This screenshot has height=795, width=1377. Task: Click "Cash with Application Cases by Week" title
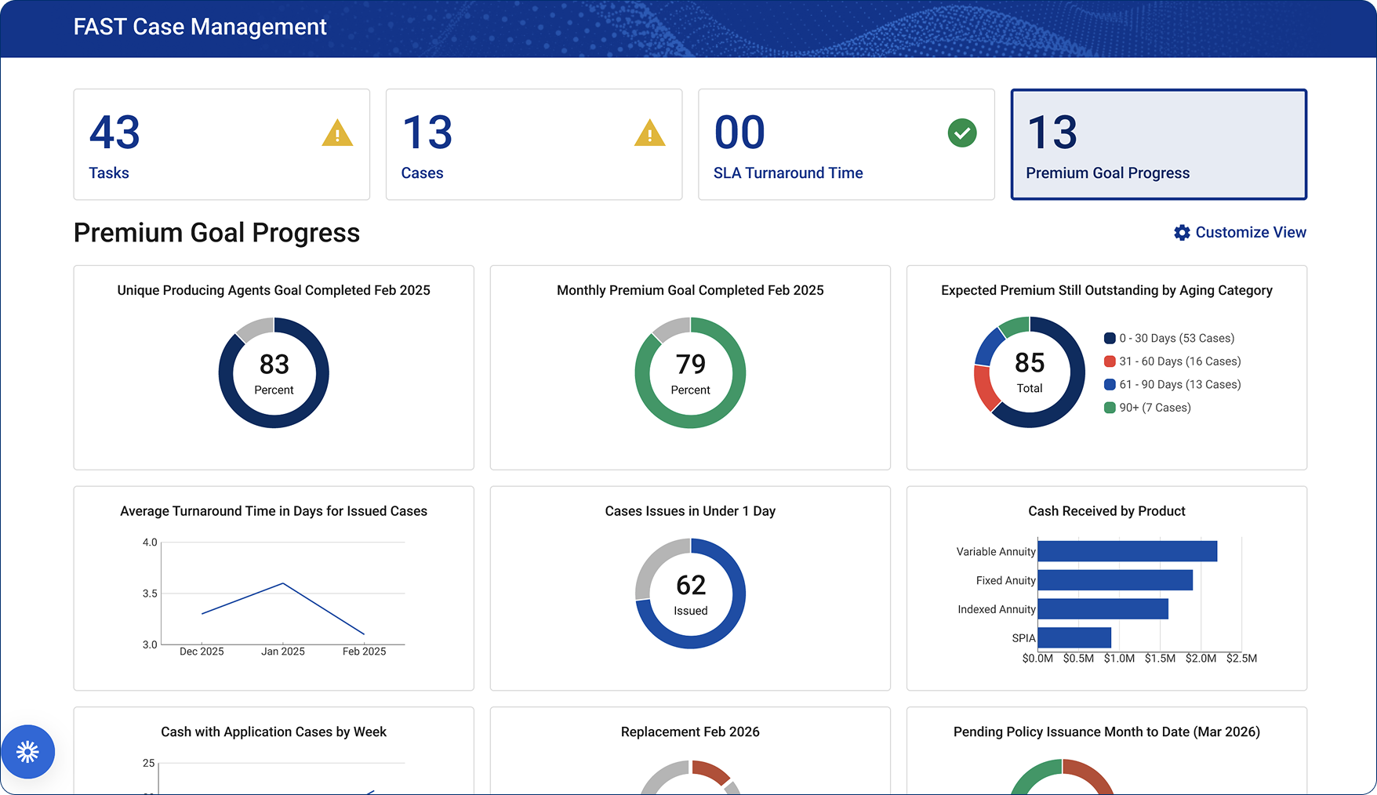pyautogui.click(x=274, y=732)
